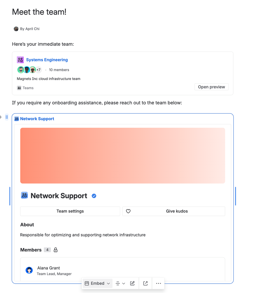Viewport: 258px width, 293px height.
Task: Open the Embed display dropdown
Action: [97, 284]
